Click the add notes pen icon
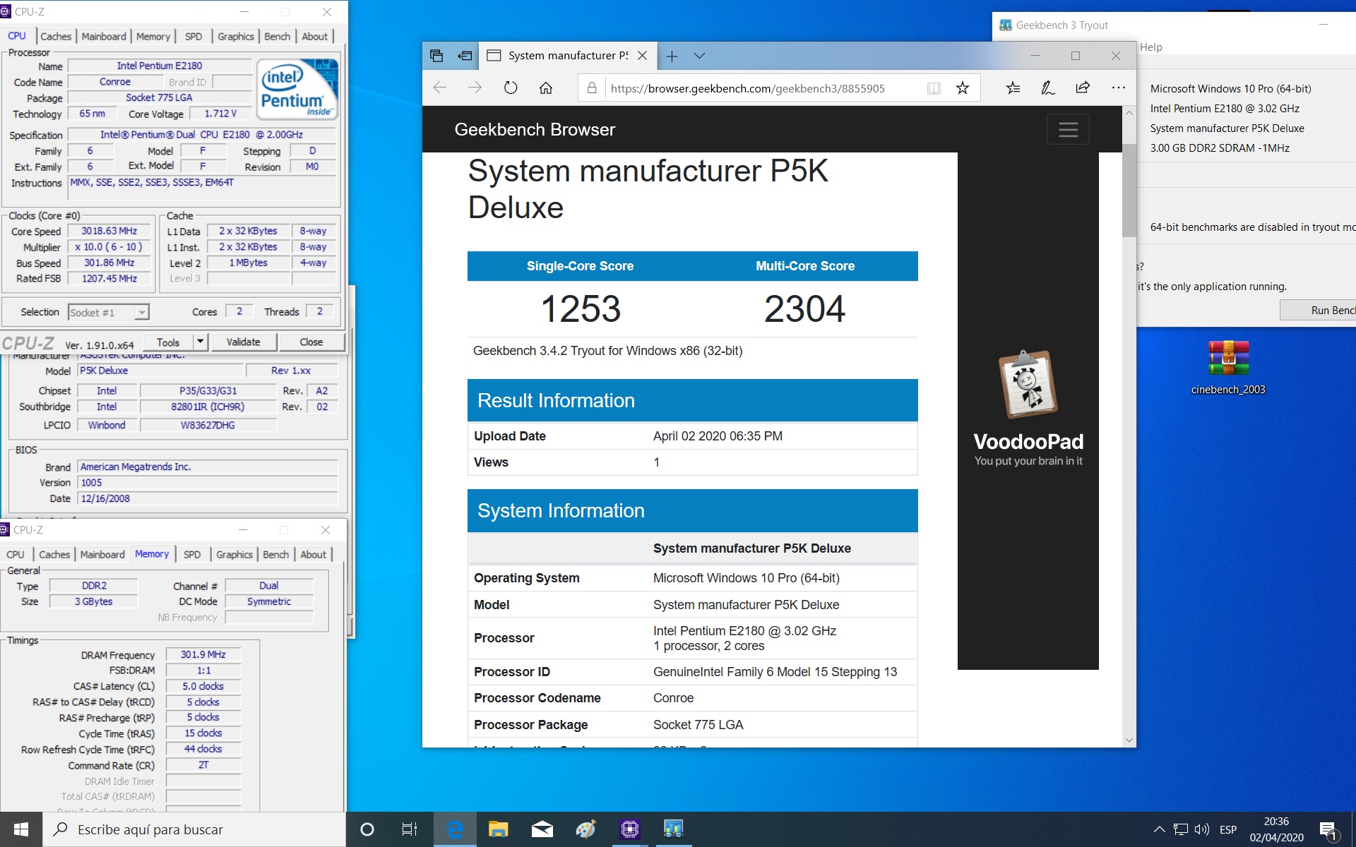The image size is (1356, 847). (1047, 88)
